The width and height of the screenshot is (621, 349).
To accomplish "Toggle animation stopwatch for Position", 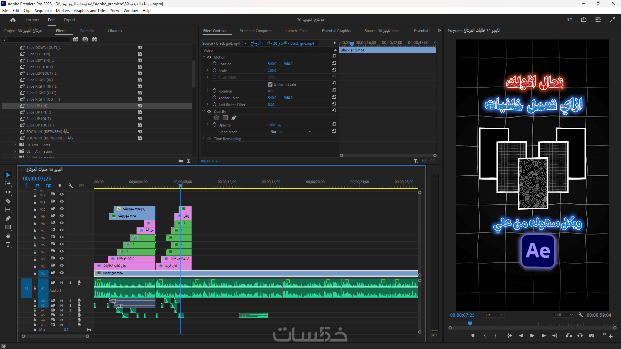I will [x=214, y=64].
